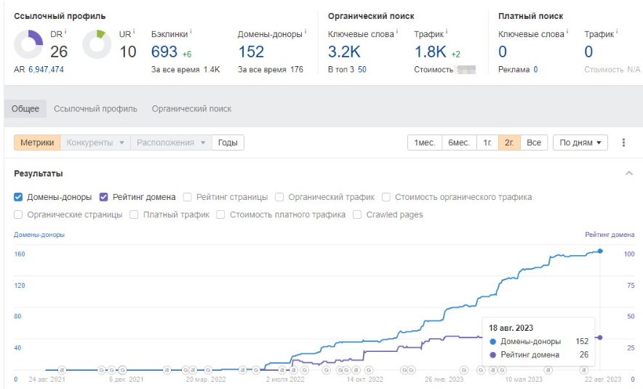Click the info icon next to DR
The height and width of the screenshot is (389, 643).
coord(65,31)
